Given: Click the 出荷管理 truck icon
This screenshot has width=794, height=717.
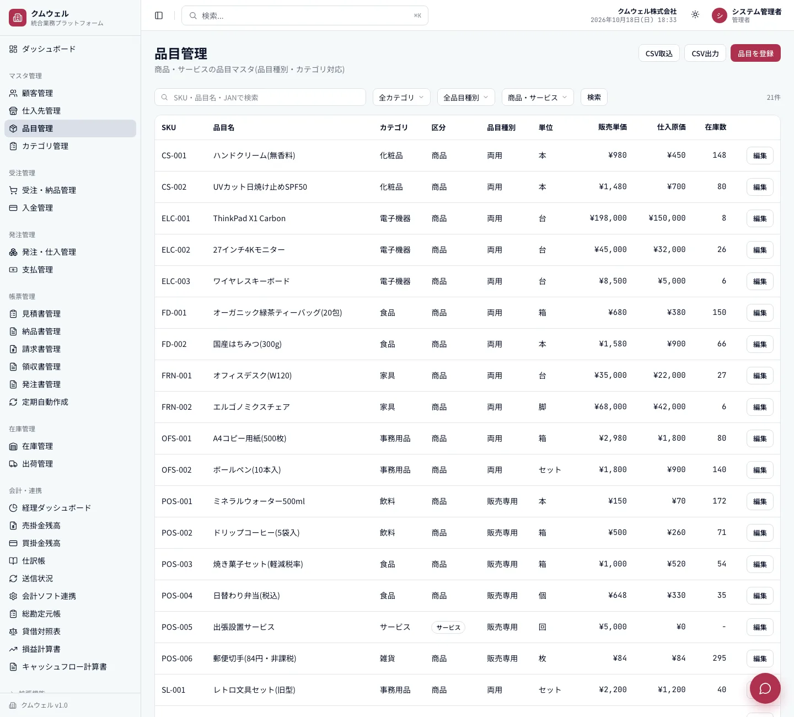Looking at the screenshot, I should point(13,464).
